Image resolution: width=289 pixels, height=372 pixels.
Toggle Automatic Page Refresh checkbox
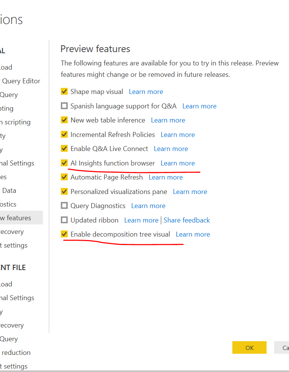tap(64, 177)
